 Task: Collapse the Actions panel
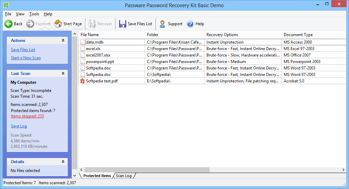point(63,40)
